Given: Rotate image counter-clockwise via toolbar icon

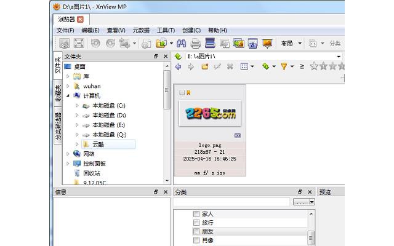Looking at the screenshot, I should coord(95,44).
